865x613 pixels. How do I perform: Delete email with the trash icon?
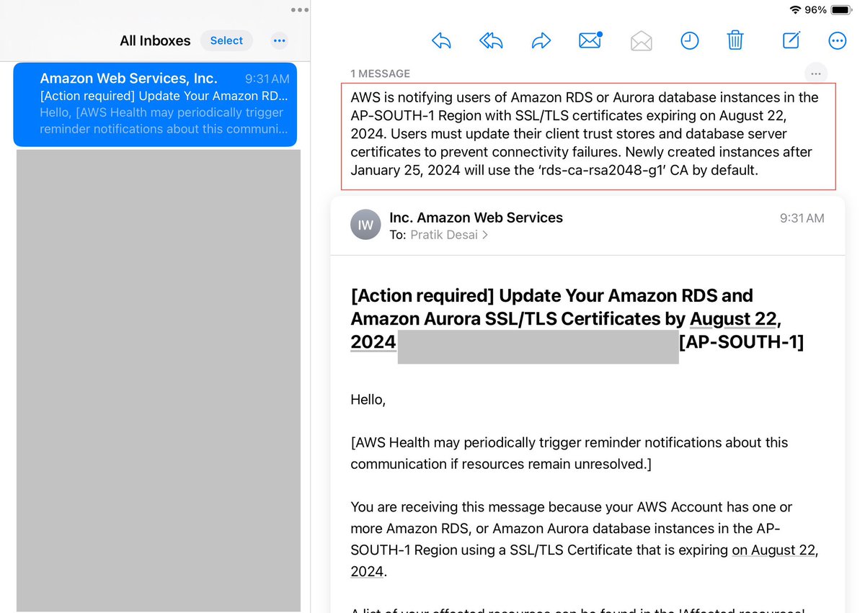(x=735, y=40)
